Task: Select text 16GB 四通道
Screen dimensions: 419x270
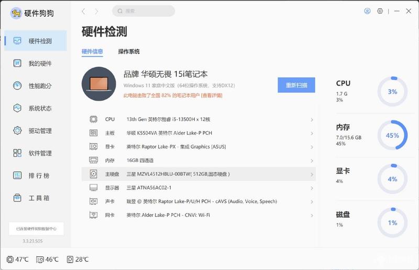Action: click(140, 160)
